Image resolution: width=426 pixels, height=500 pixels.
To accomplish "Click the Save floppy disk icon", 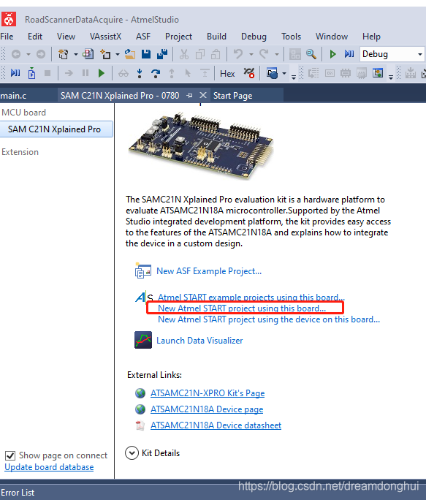I will click(x=146, y=54).
